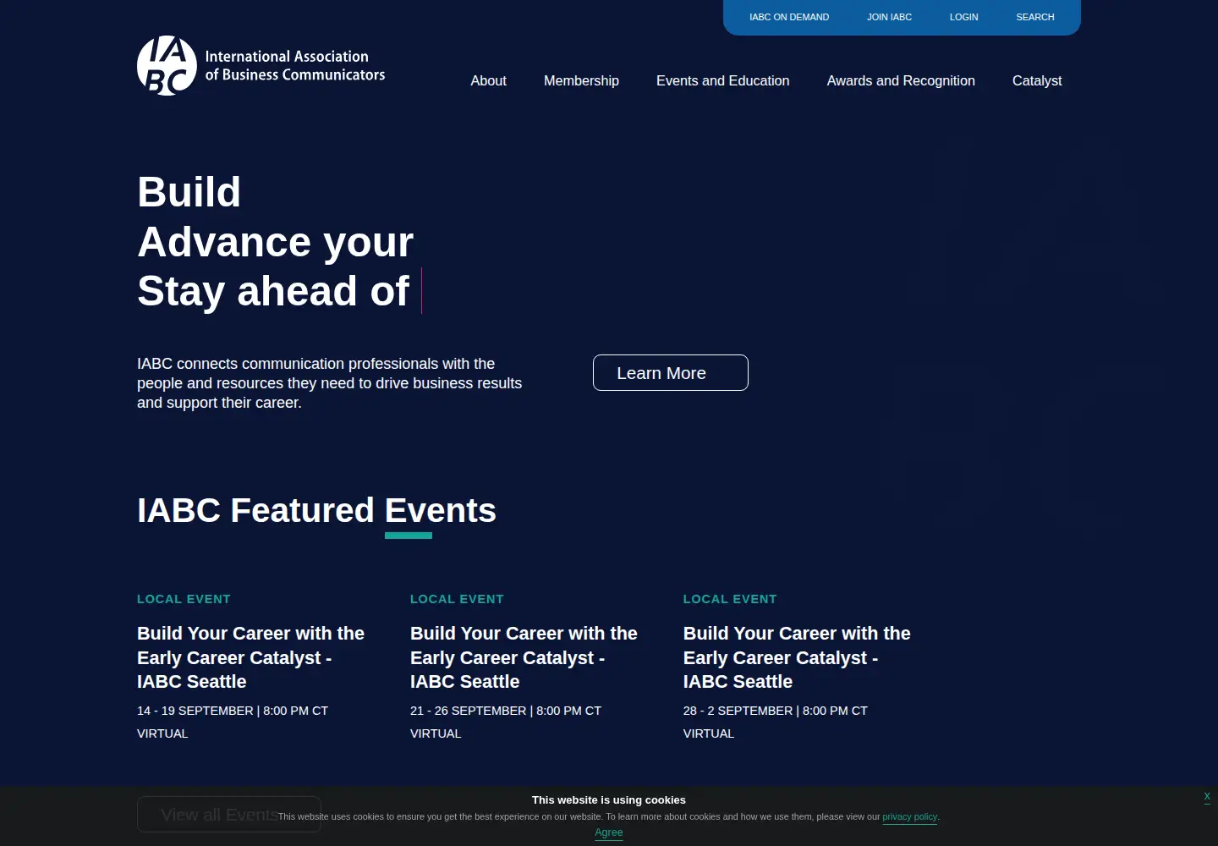Viewport: 1218px width, 846px height.
Task: Open the privacy policy link
Action: [909, 816]
